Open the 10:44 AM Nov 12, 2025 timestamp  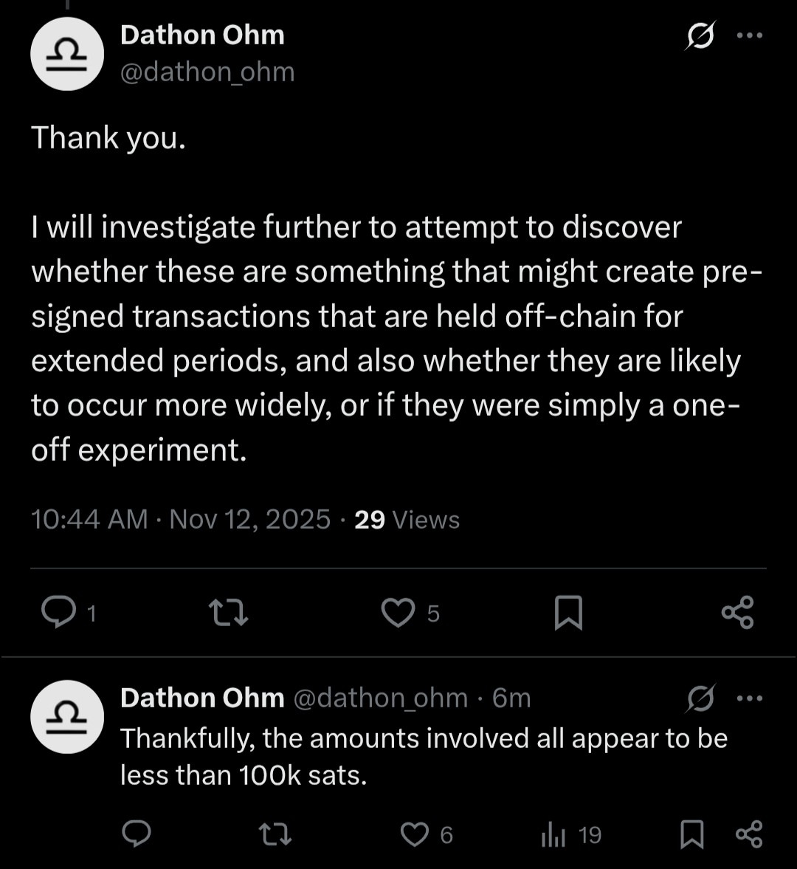click(x=181, y=520)
